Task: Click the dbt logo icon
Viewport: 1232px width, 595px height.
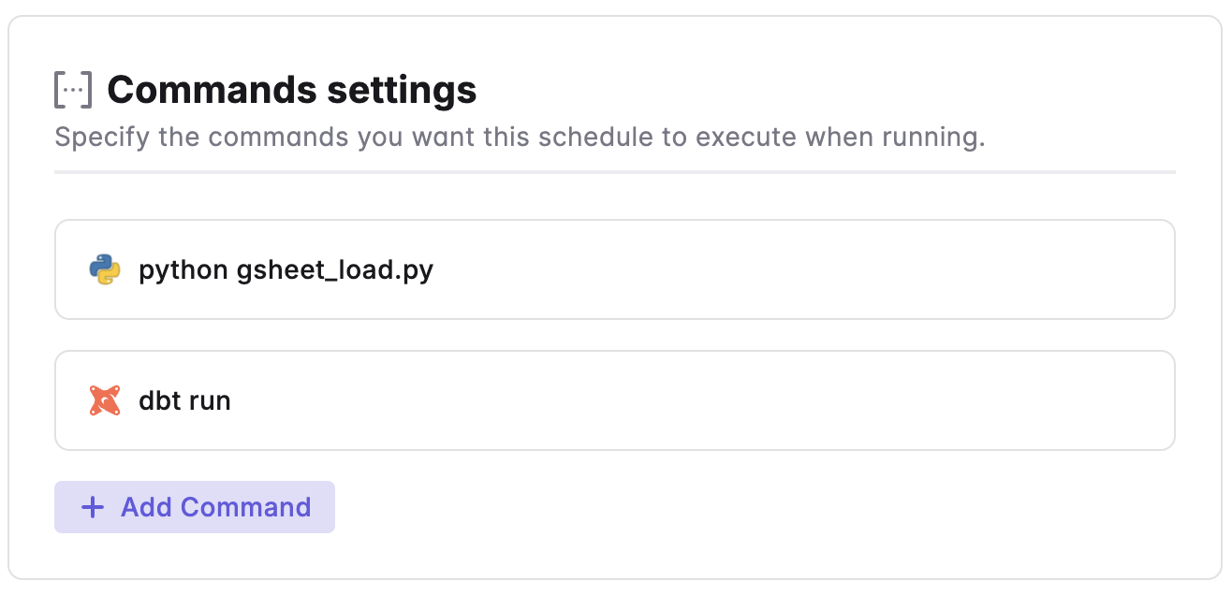Action: point(105,400)
